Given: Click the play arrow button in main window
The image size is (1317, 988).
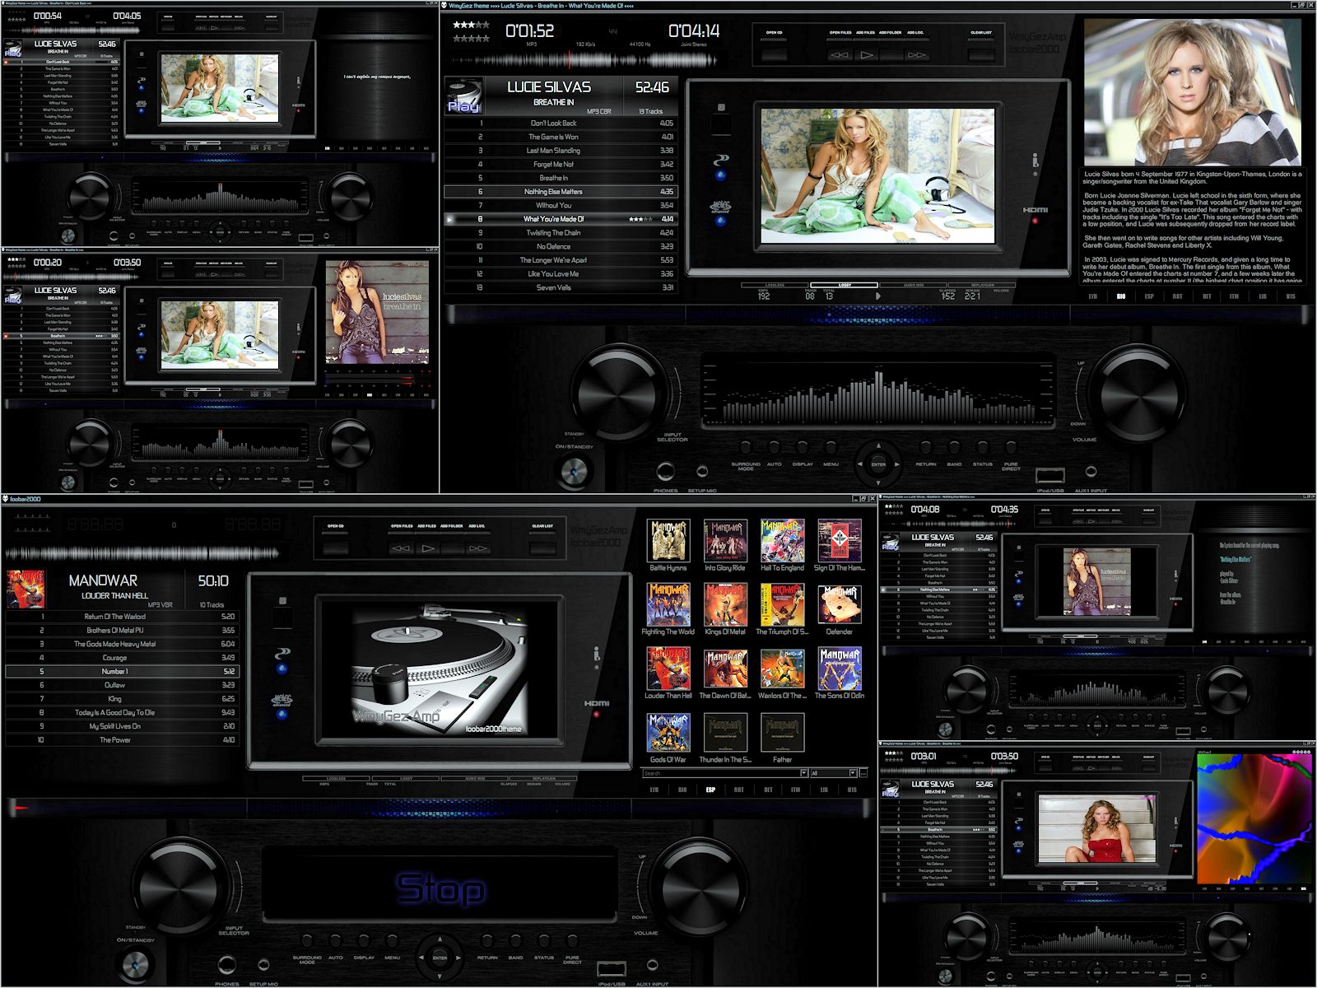Looking at the screenshot, I should coord(866,55).
